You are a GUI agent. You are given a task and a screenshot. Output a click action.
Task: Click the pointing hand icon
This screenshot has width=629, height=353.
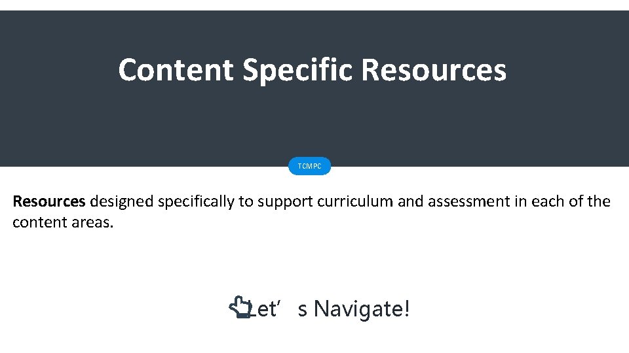[239, 307]
